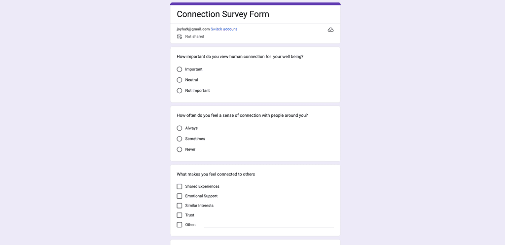Tick the Other checkbox
Image resolution: width=505 pixels, height=245 pixels.
[180, 225]
